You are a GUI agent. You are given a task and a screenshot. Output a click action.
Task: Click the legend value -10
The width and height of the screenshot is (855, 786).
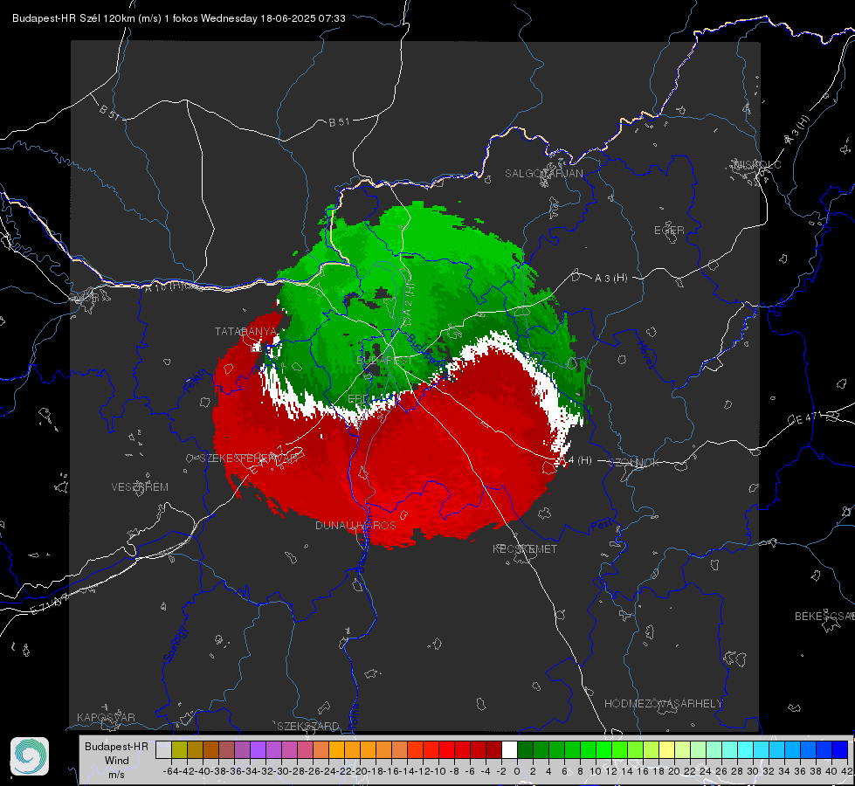tap(438, 771)
